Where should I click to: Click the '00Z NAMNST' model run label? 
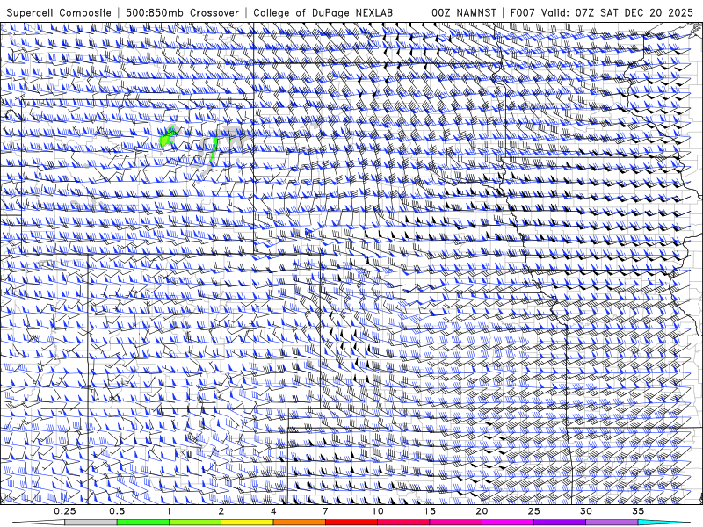(x=464, y=12)
